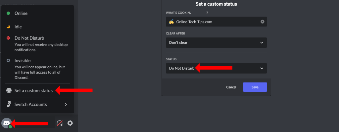Set status to Do Not Disturb in menu

[x=29, y=38]
